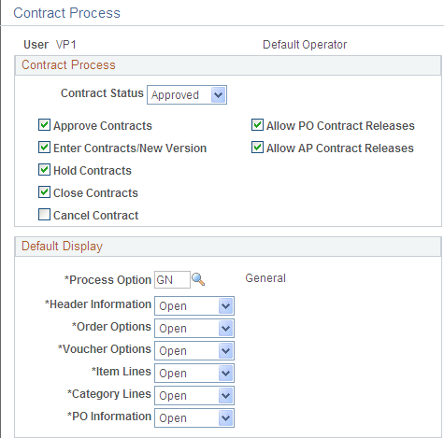Enable the Cancel Contract checkbox

click(44, 215)
